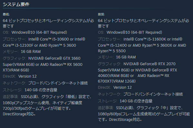This screenshot has width=193, height=128.
Task: Select NVIDIA® GeForce® RTX 2070 text
Action: [150, 64]
